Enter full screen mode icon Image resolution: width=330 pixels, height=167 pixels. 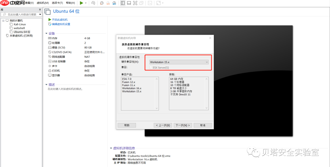tap(135, 3)
